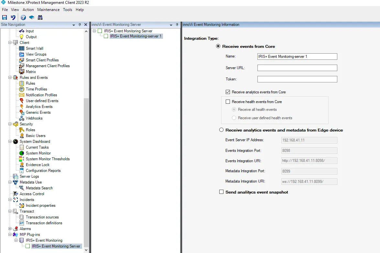This screenshot has height=253, width=380.
Task: Open the Tools menu
Action: (x=68, y=10)
